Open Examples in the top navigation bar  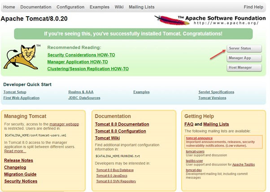point(100,7)
